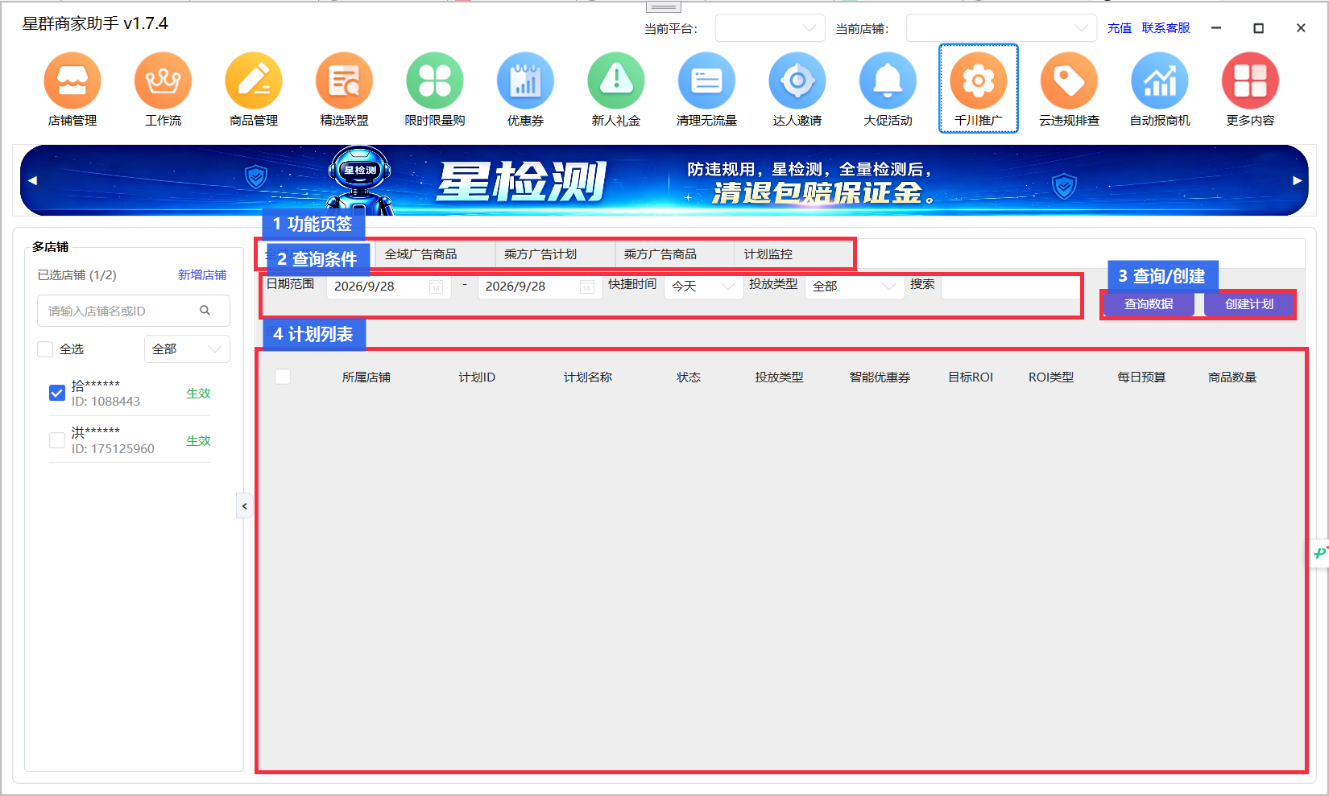Screen dimensions: 1329x796
Task: Toggle the 全选 select-all checkbox
Action: coord(45,349)
